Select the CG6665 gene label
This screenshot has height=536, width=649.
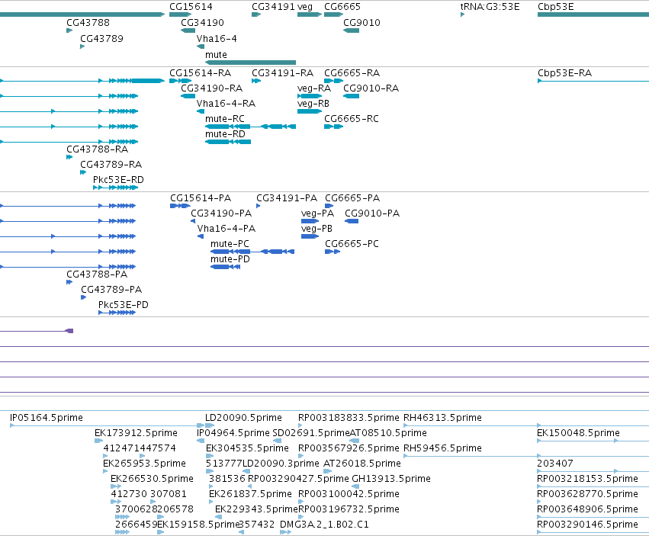click(x=342, y=7)
